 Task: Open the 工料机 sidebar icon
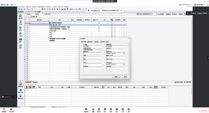point(20,22)
